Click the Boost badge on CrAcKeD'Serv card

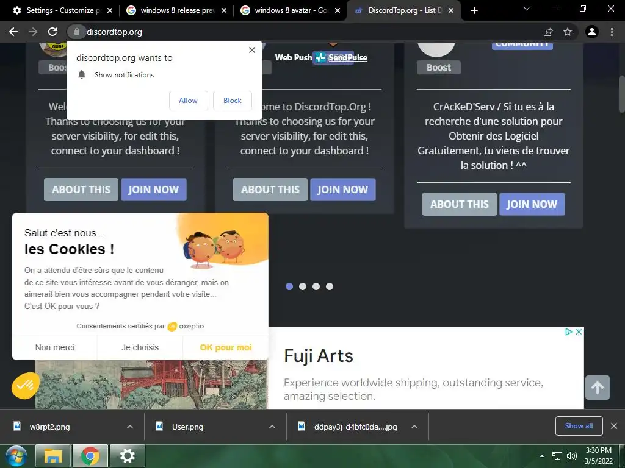439,68
